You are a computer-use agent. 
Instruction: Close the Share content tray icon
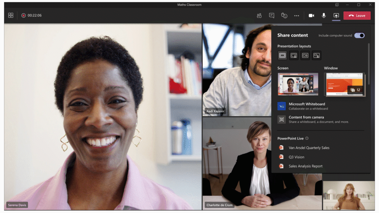click(x=336, y=16)
